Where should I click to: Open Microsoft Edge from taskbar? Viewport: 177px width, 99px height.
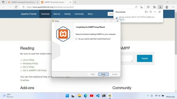click(85, 96)
